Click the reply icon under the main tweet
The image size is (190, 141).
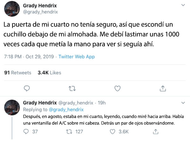tap(27, 88)
